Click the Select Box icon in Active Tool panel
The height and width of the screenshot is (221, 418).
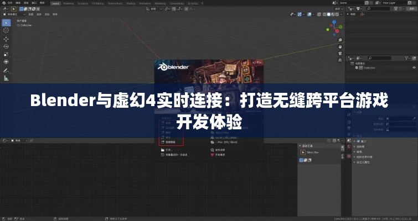pos(303,152)
